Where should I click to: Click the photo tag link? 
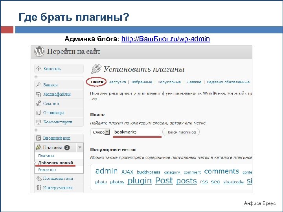(x=101, y=182)
